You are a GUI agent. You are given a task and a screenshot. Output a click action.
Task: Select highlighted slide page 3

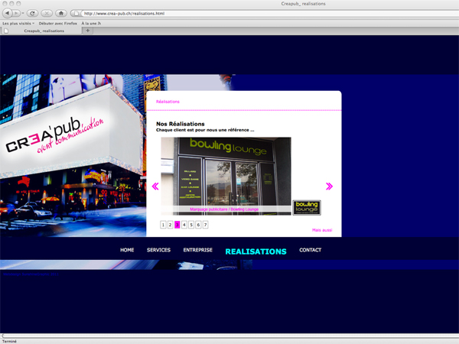click(x=177, y=225)
